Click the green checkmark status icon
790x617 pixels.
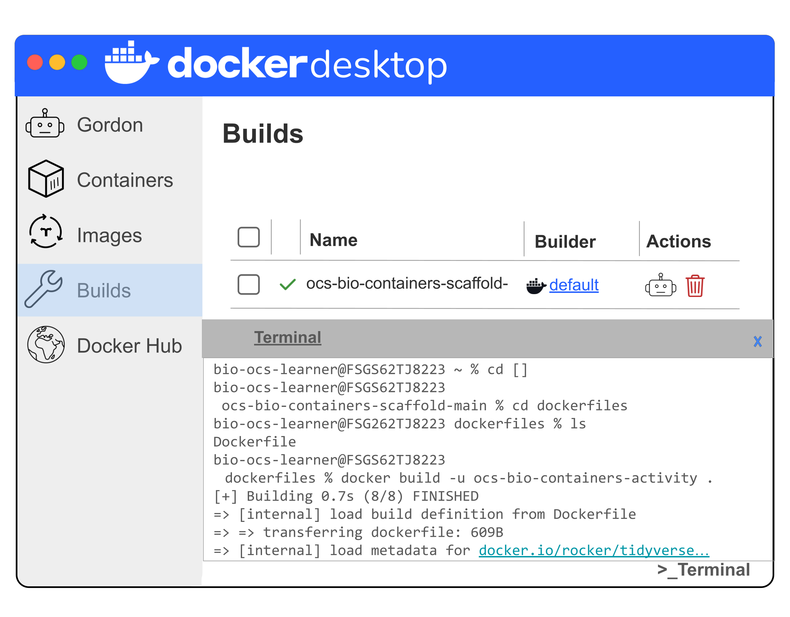(288, 285)
